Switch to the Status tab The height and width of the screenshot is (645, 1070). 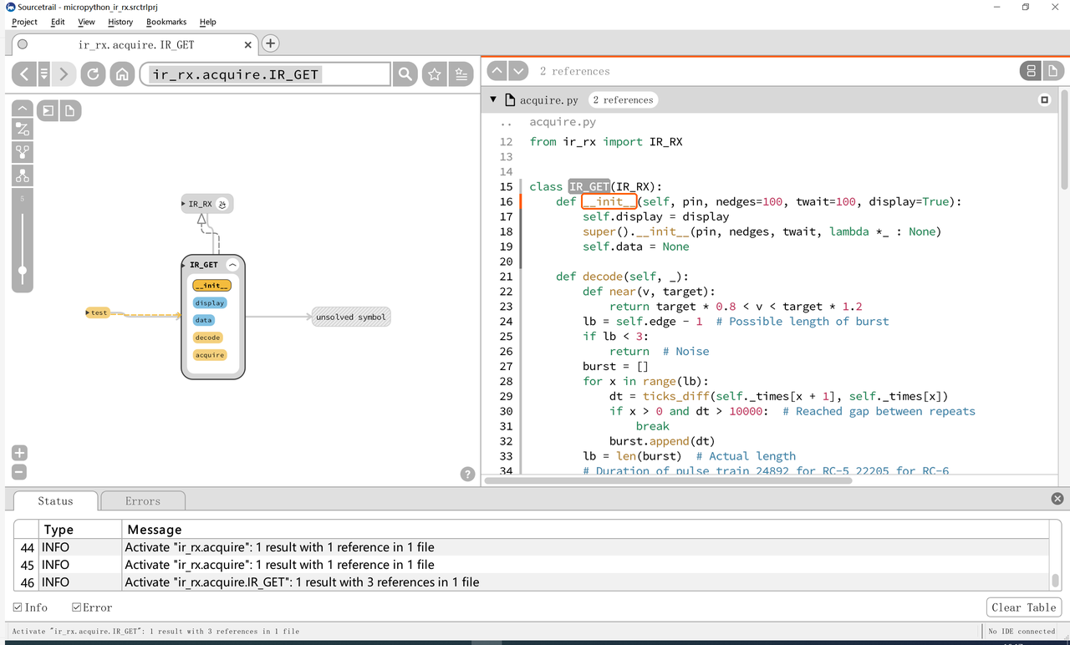(x=55, y=501)
